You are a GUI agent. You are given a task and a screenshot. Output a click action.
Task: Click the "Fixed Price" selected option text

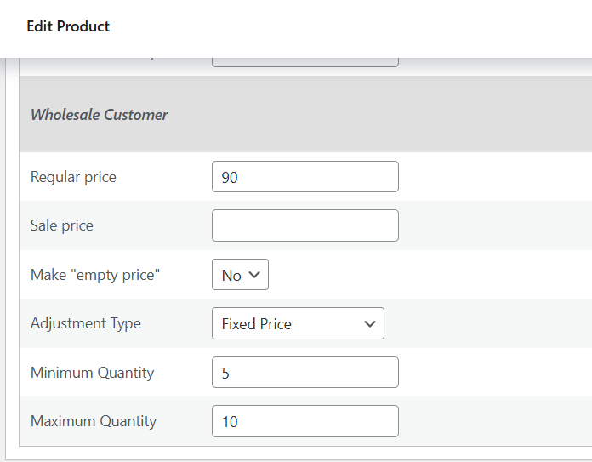(257, 324)
